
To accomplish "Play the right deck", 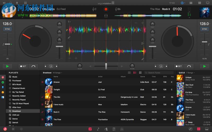I will pos(204,66).
